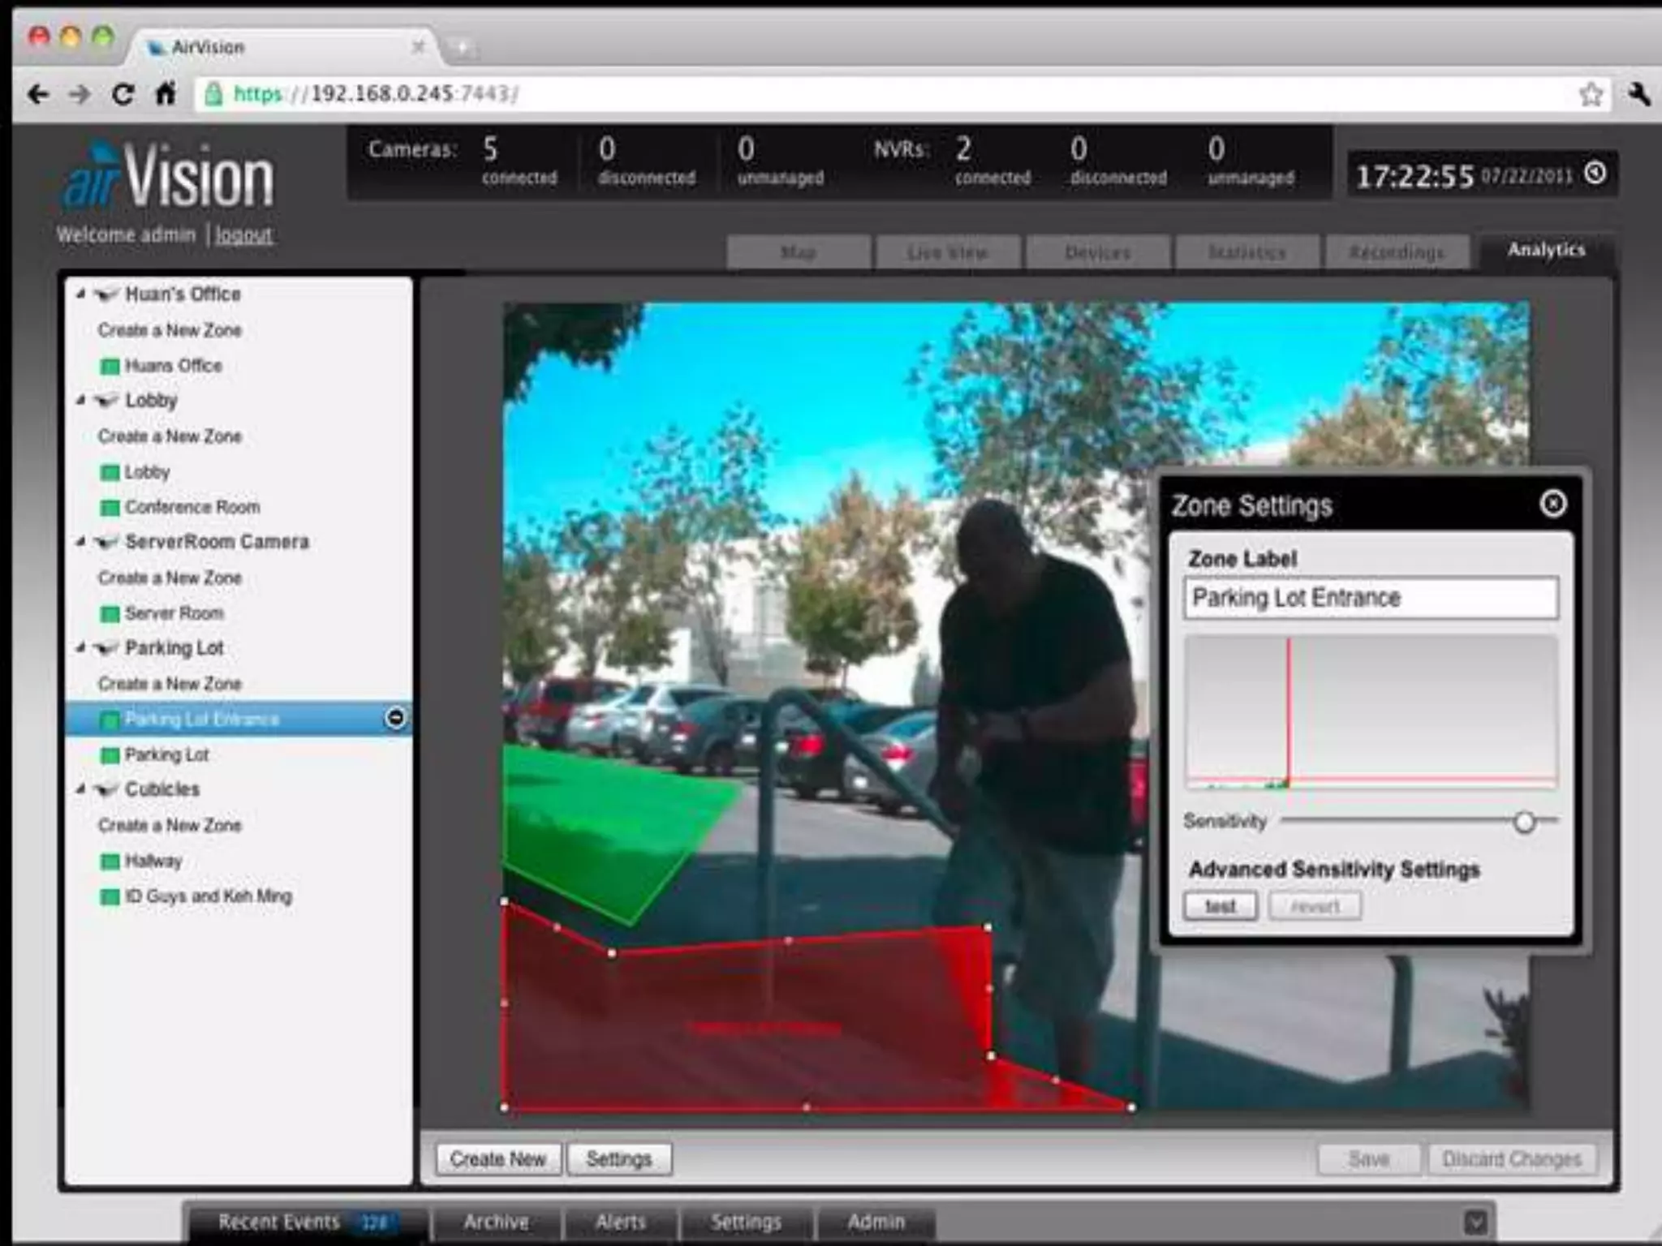Click the test button
Screen dimensions: 1662x1246
coord(1220,906)
